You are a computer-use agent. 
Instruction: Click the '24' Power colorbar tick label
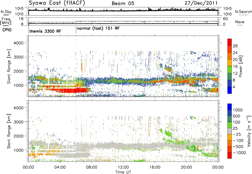coord(235,53)
